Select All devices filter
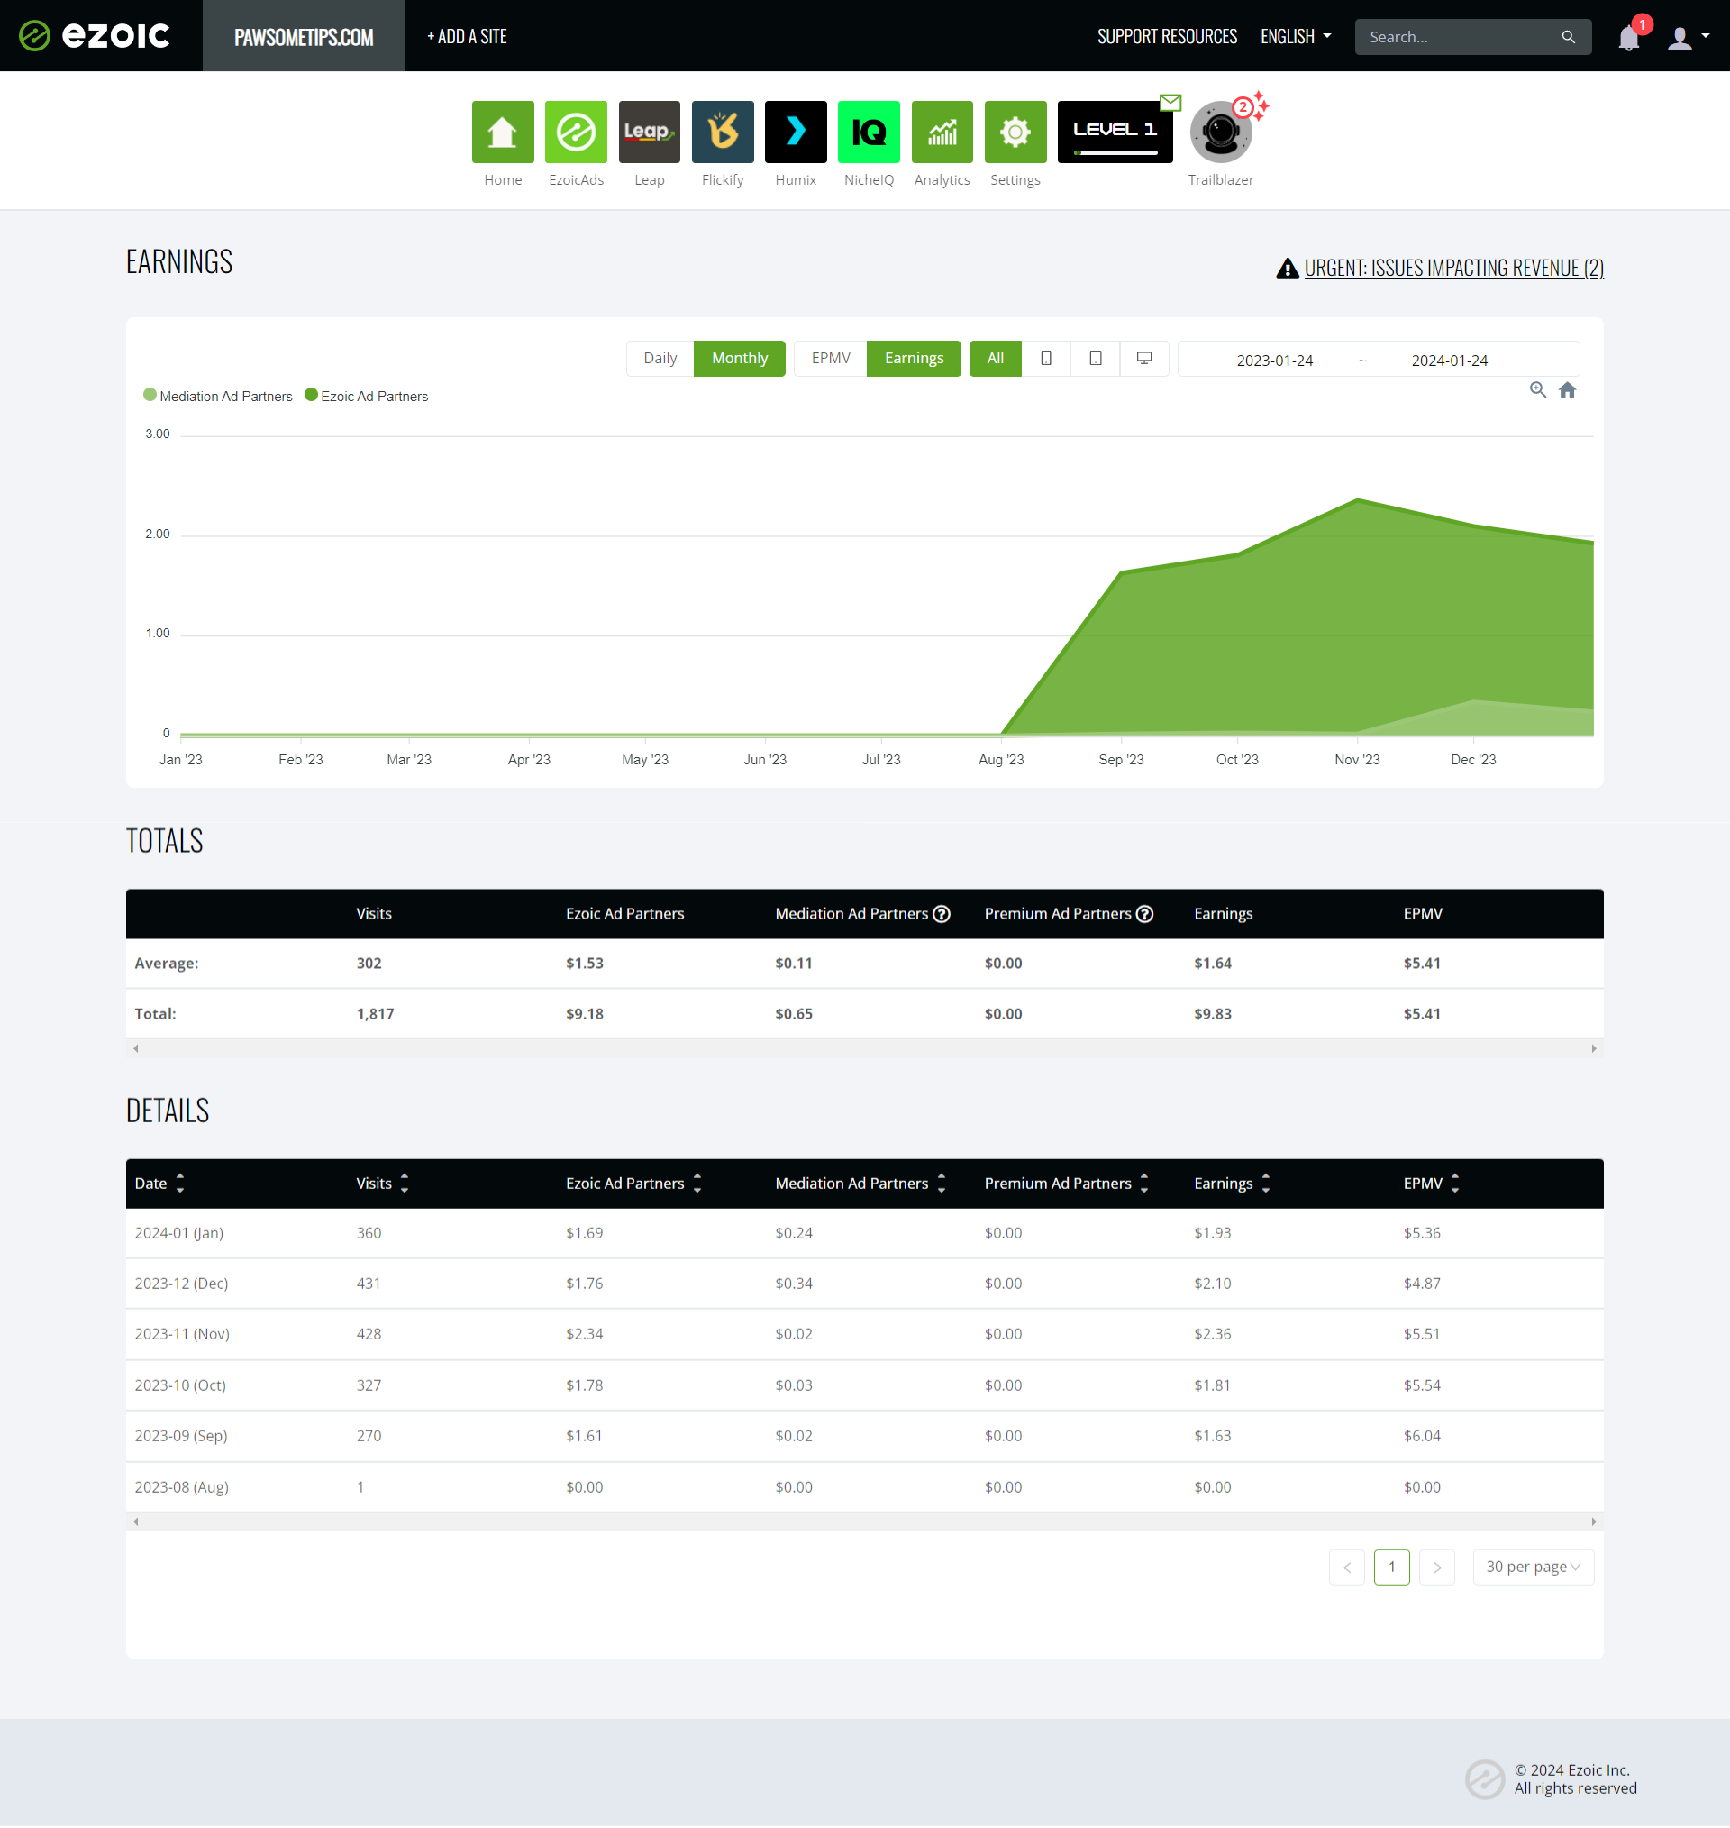 pos(995,358)
